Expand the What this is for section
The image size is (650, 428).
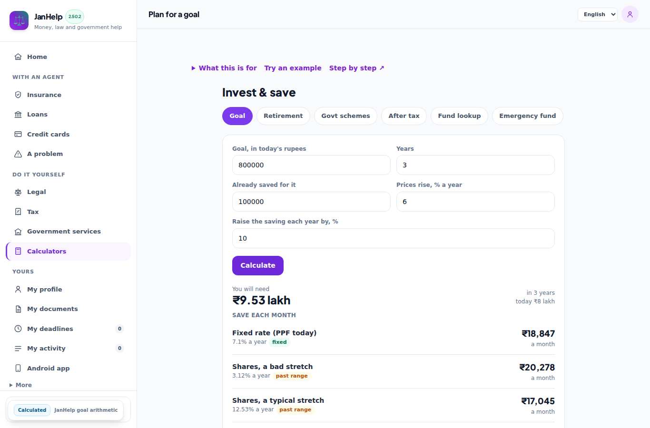coord(224,68)
